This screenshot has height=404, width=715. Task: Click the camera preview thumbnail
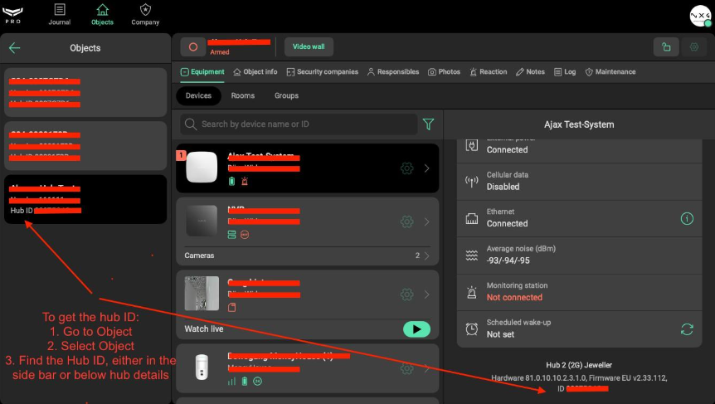(202, 293)
